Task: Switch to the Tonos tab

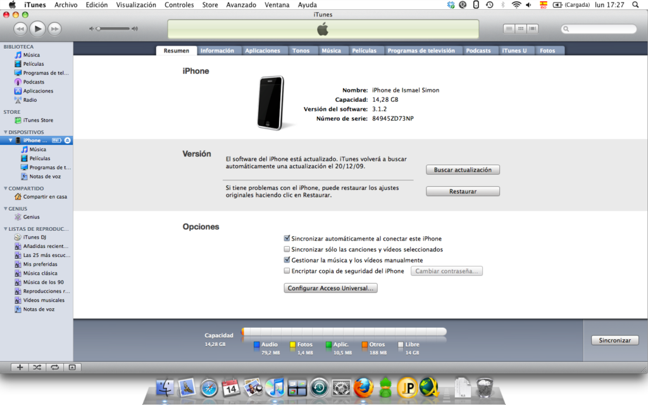Action: [301, 51]
